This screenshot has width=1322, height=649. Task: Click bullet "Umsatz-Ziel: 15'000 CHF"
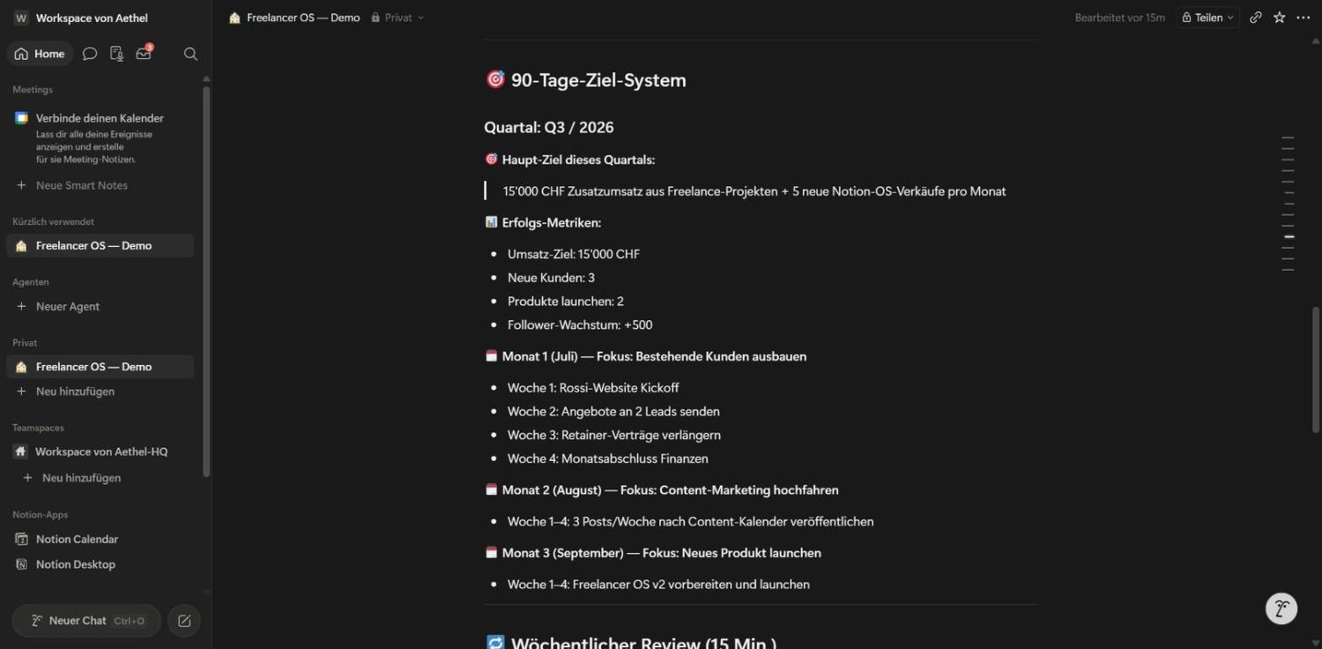tap(574, 254)
